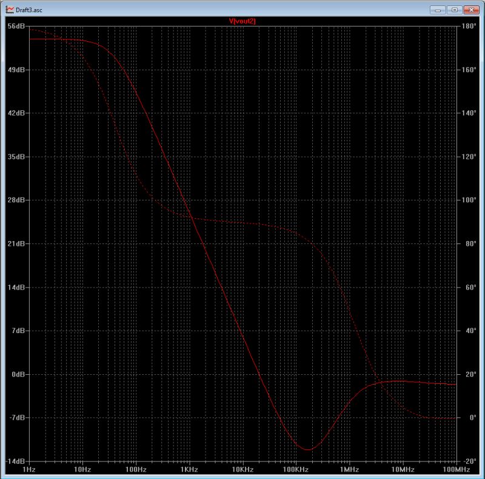
Task: Select the V[vout2] plot pane header
Action: point(242,21)
